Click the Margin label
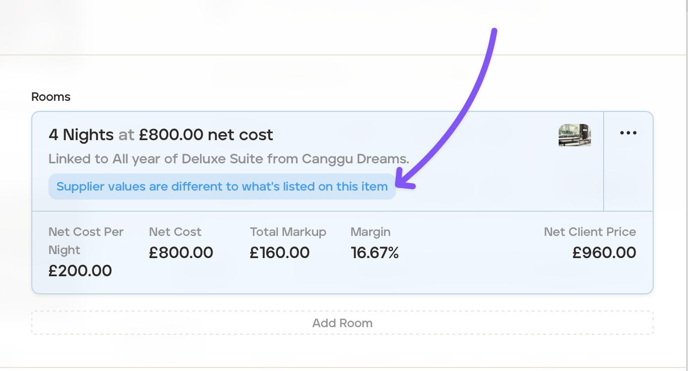 (x=370, y=232)
